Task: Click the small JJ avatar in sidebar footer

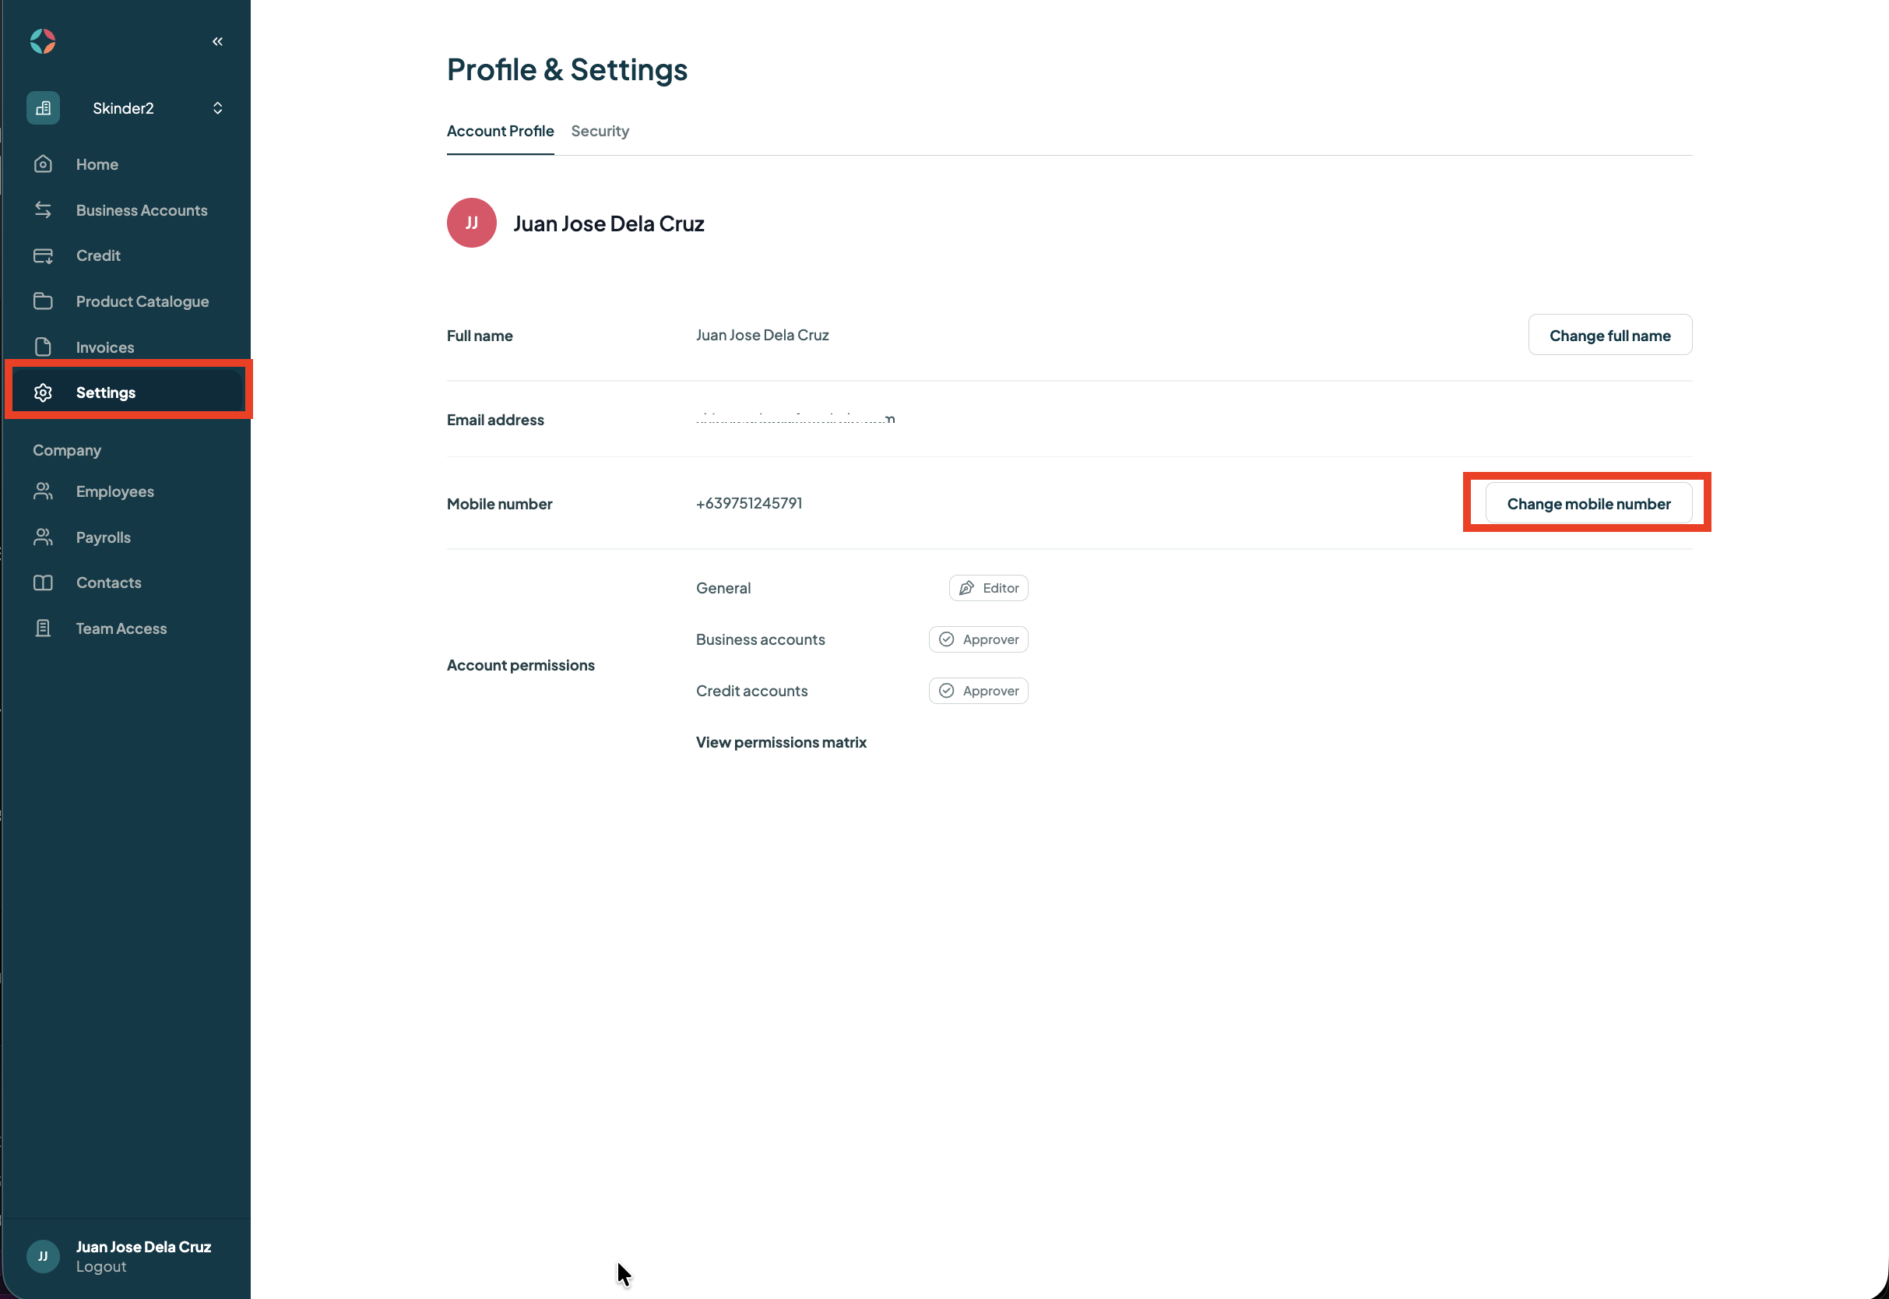Action: click(x=43, y=1256)
